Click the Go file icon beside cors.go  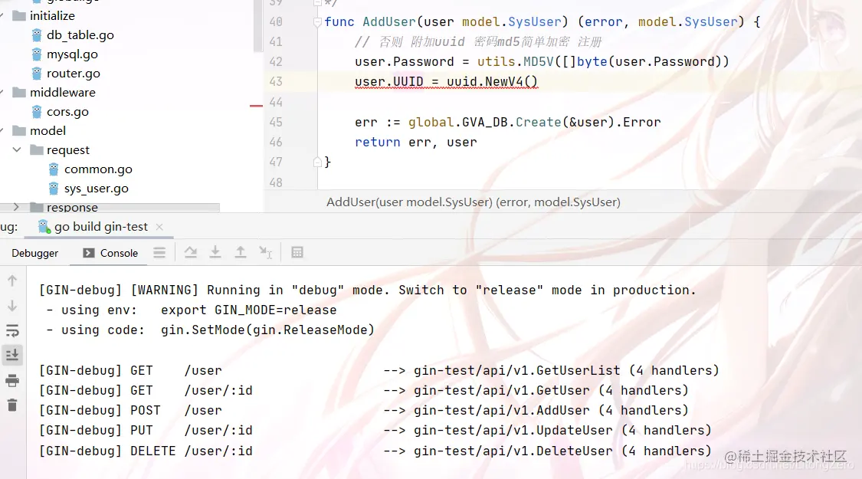point(37,112)
